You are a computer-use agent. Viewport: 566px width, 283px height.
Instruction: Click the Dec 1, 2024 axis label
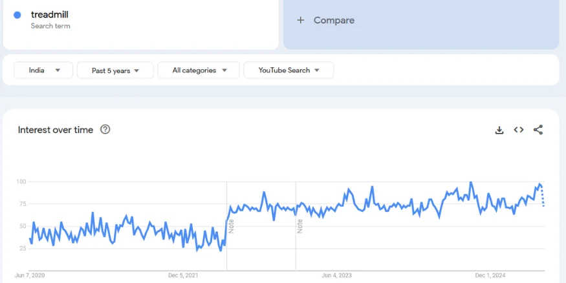click(x=490, y=276)
